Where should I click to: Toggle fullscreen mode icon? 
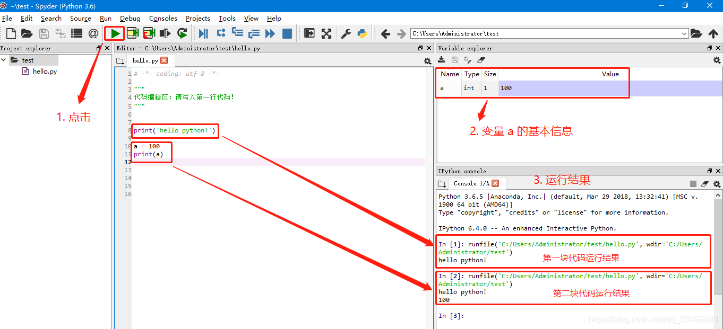(326, 33)
